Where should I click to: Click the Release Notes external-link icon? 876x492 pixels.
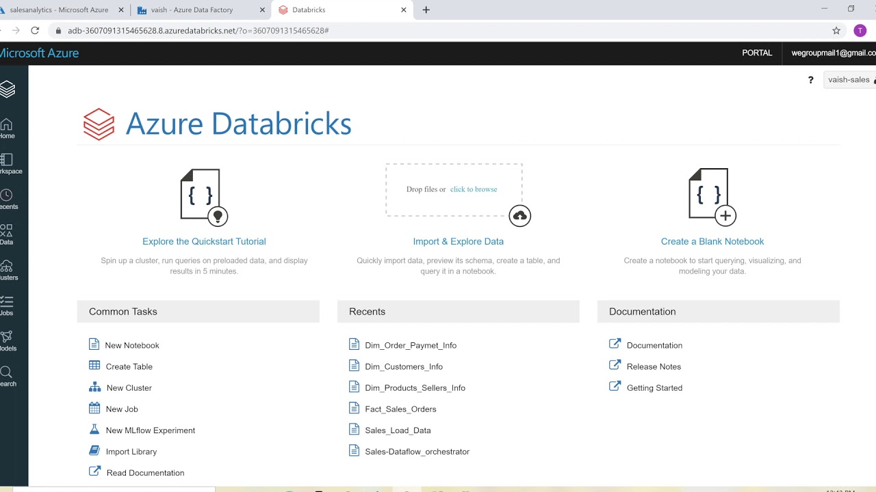click(x=615, y=366)
